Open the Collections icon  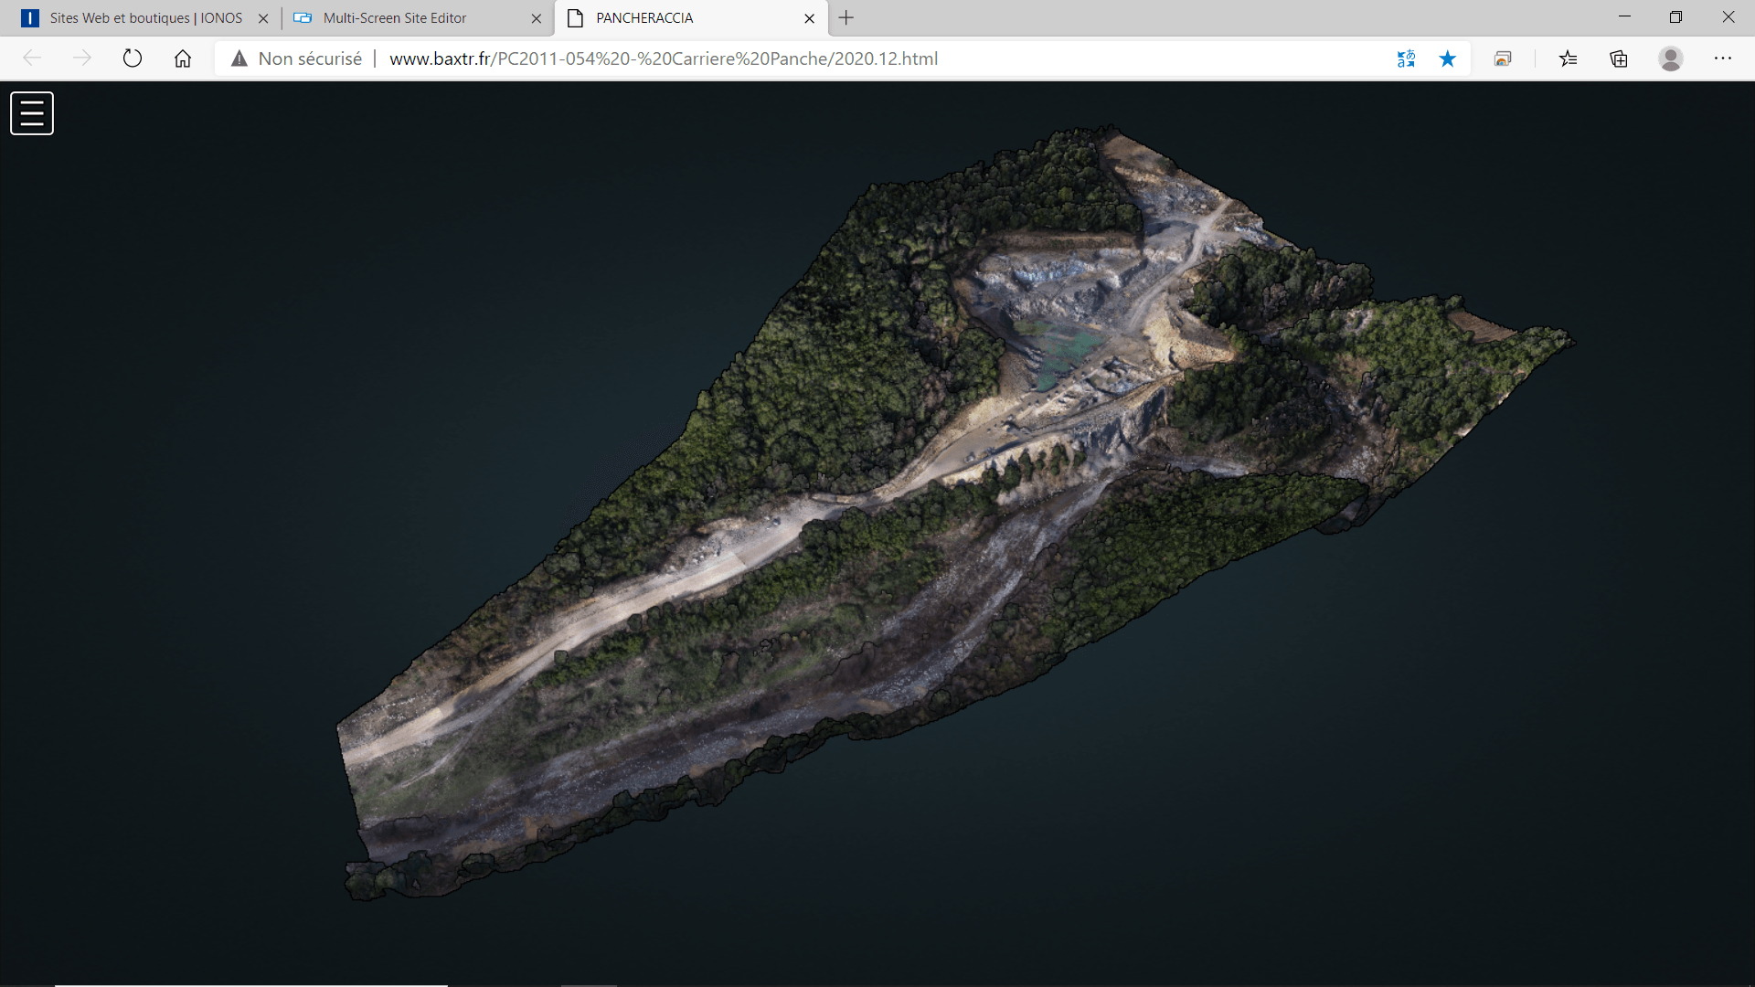point(1619,58)
